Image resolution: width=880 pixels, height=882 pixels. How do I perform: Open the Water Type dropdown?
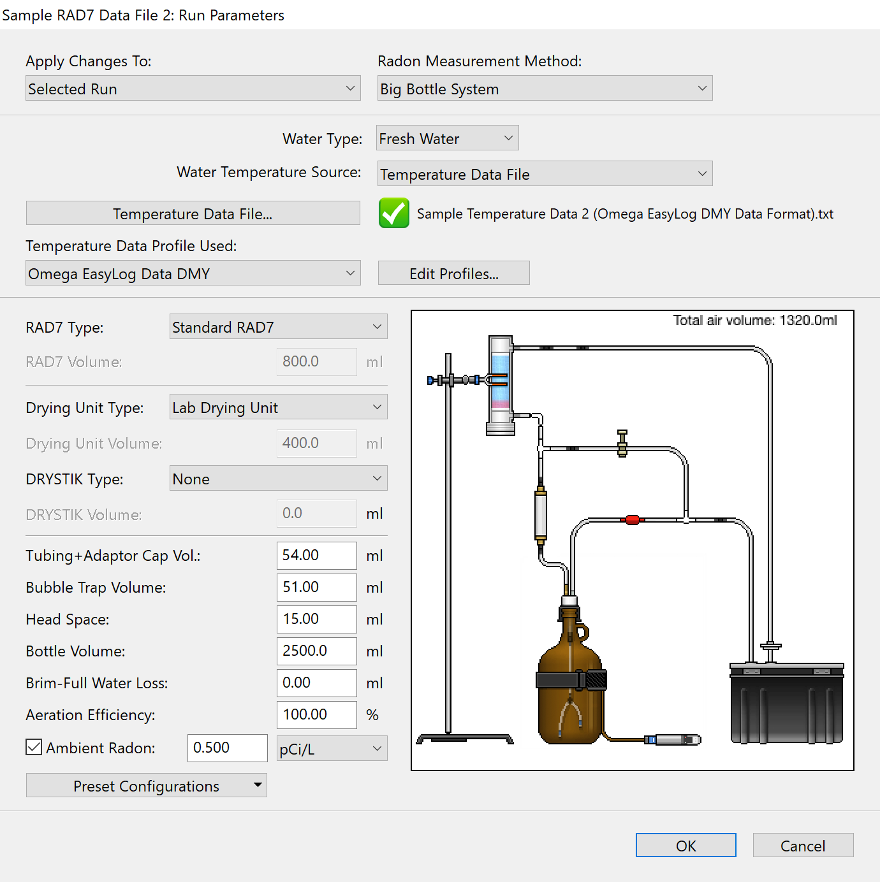(447, 138)
